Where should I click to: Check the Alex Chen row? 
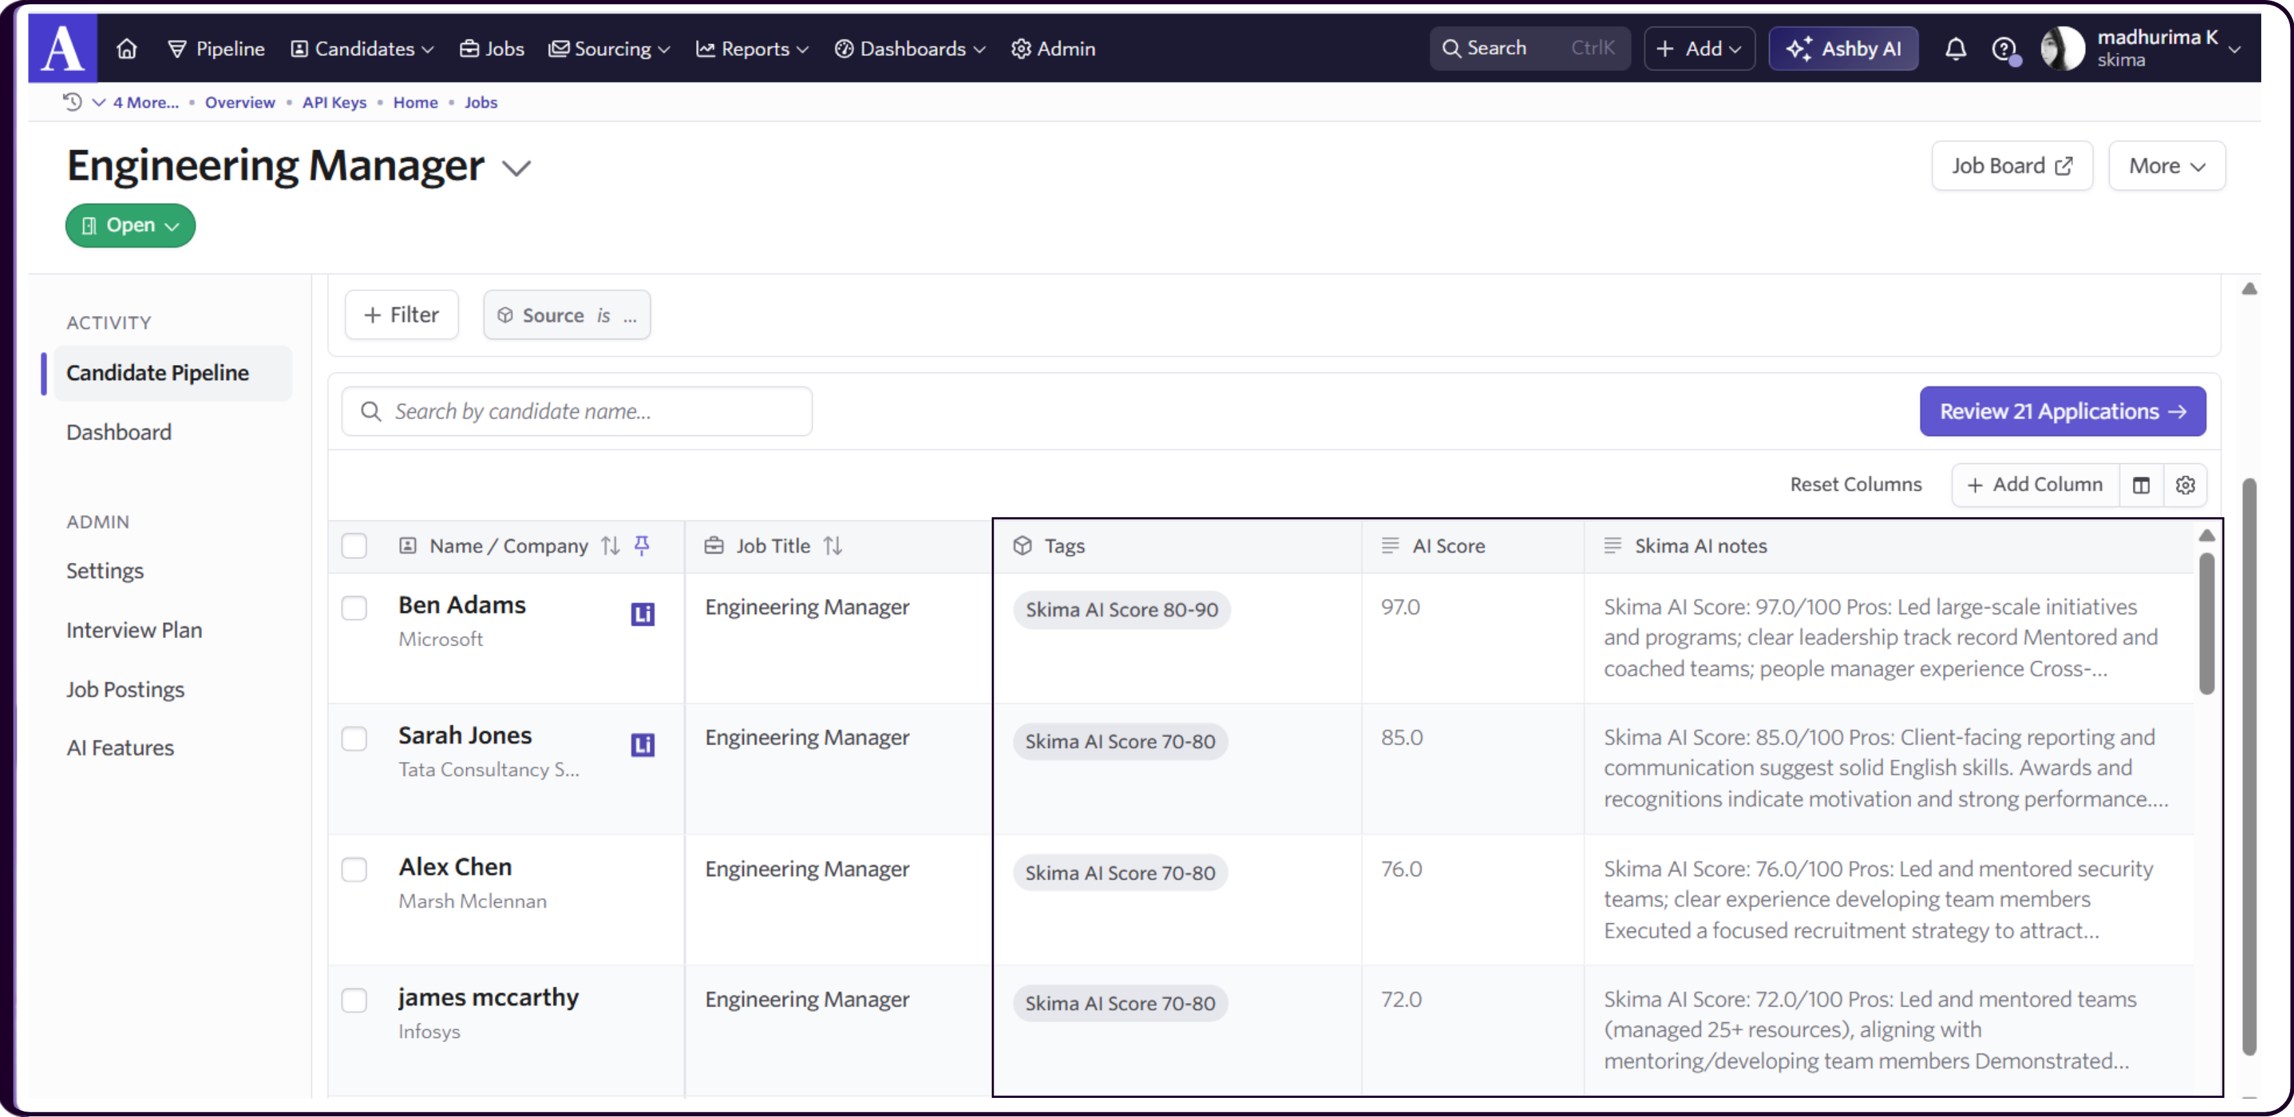(354, 869)
